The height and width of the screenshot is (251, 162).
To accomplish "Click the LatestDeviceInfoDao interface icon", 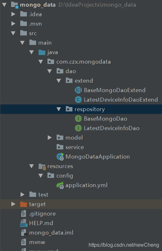I will (x=78, y=128).
